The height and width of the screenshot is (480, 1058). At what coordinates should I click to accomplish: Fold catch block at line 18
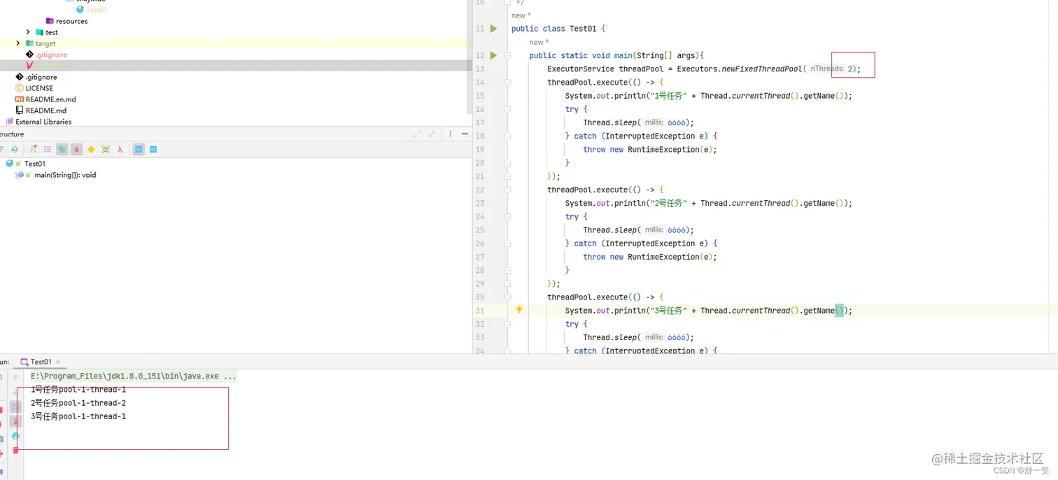coord(507,136)
